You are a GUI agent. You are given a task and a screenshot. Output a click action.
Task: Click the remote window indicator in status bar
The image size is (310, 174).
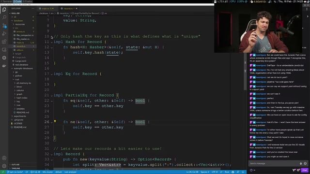tap(3, 172)
